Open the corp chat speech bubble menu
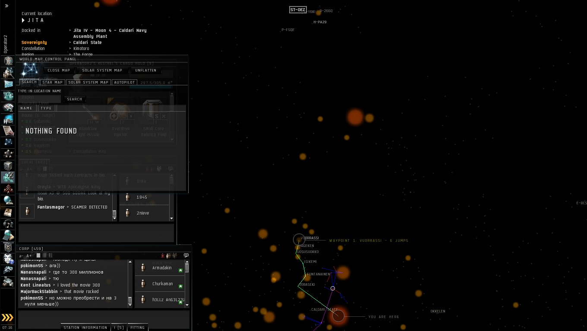The height and width of the screenshot is (331, 587). 186,256
